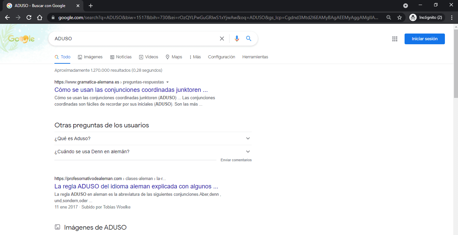Click the address bar URL

pos(218,17)
